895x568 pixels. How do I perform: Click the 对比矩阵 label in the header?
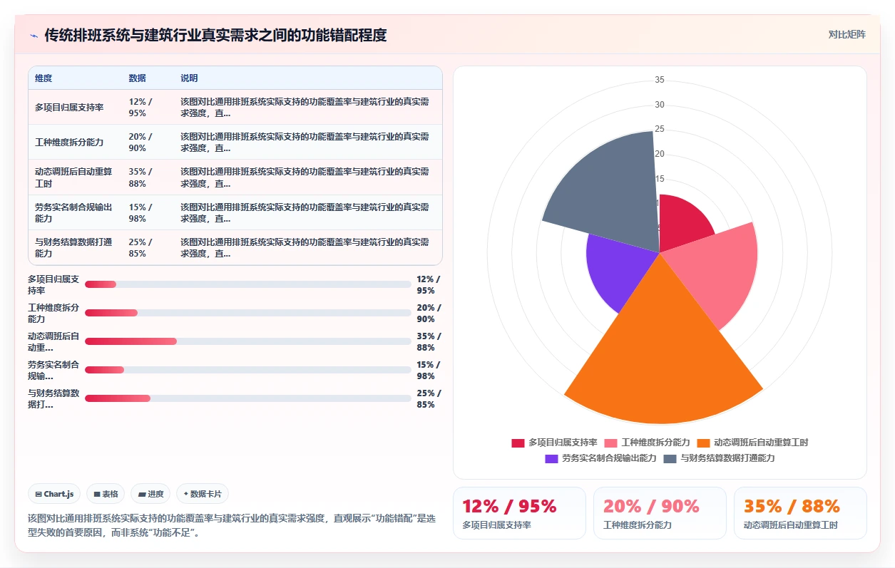pos(847,34)
